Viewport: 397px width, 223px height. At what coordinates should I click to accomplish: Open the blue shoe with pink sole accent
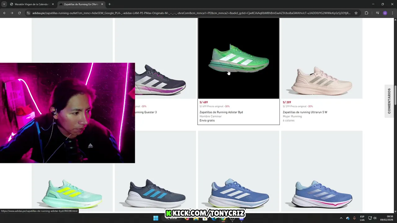tap(322, 171)
